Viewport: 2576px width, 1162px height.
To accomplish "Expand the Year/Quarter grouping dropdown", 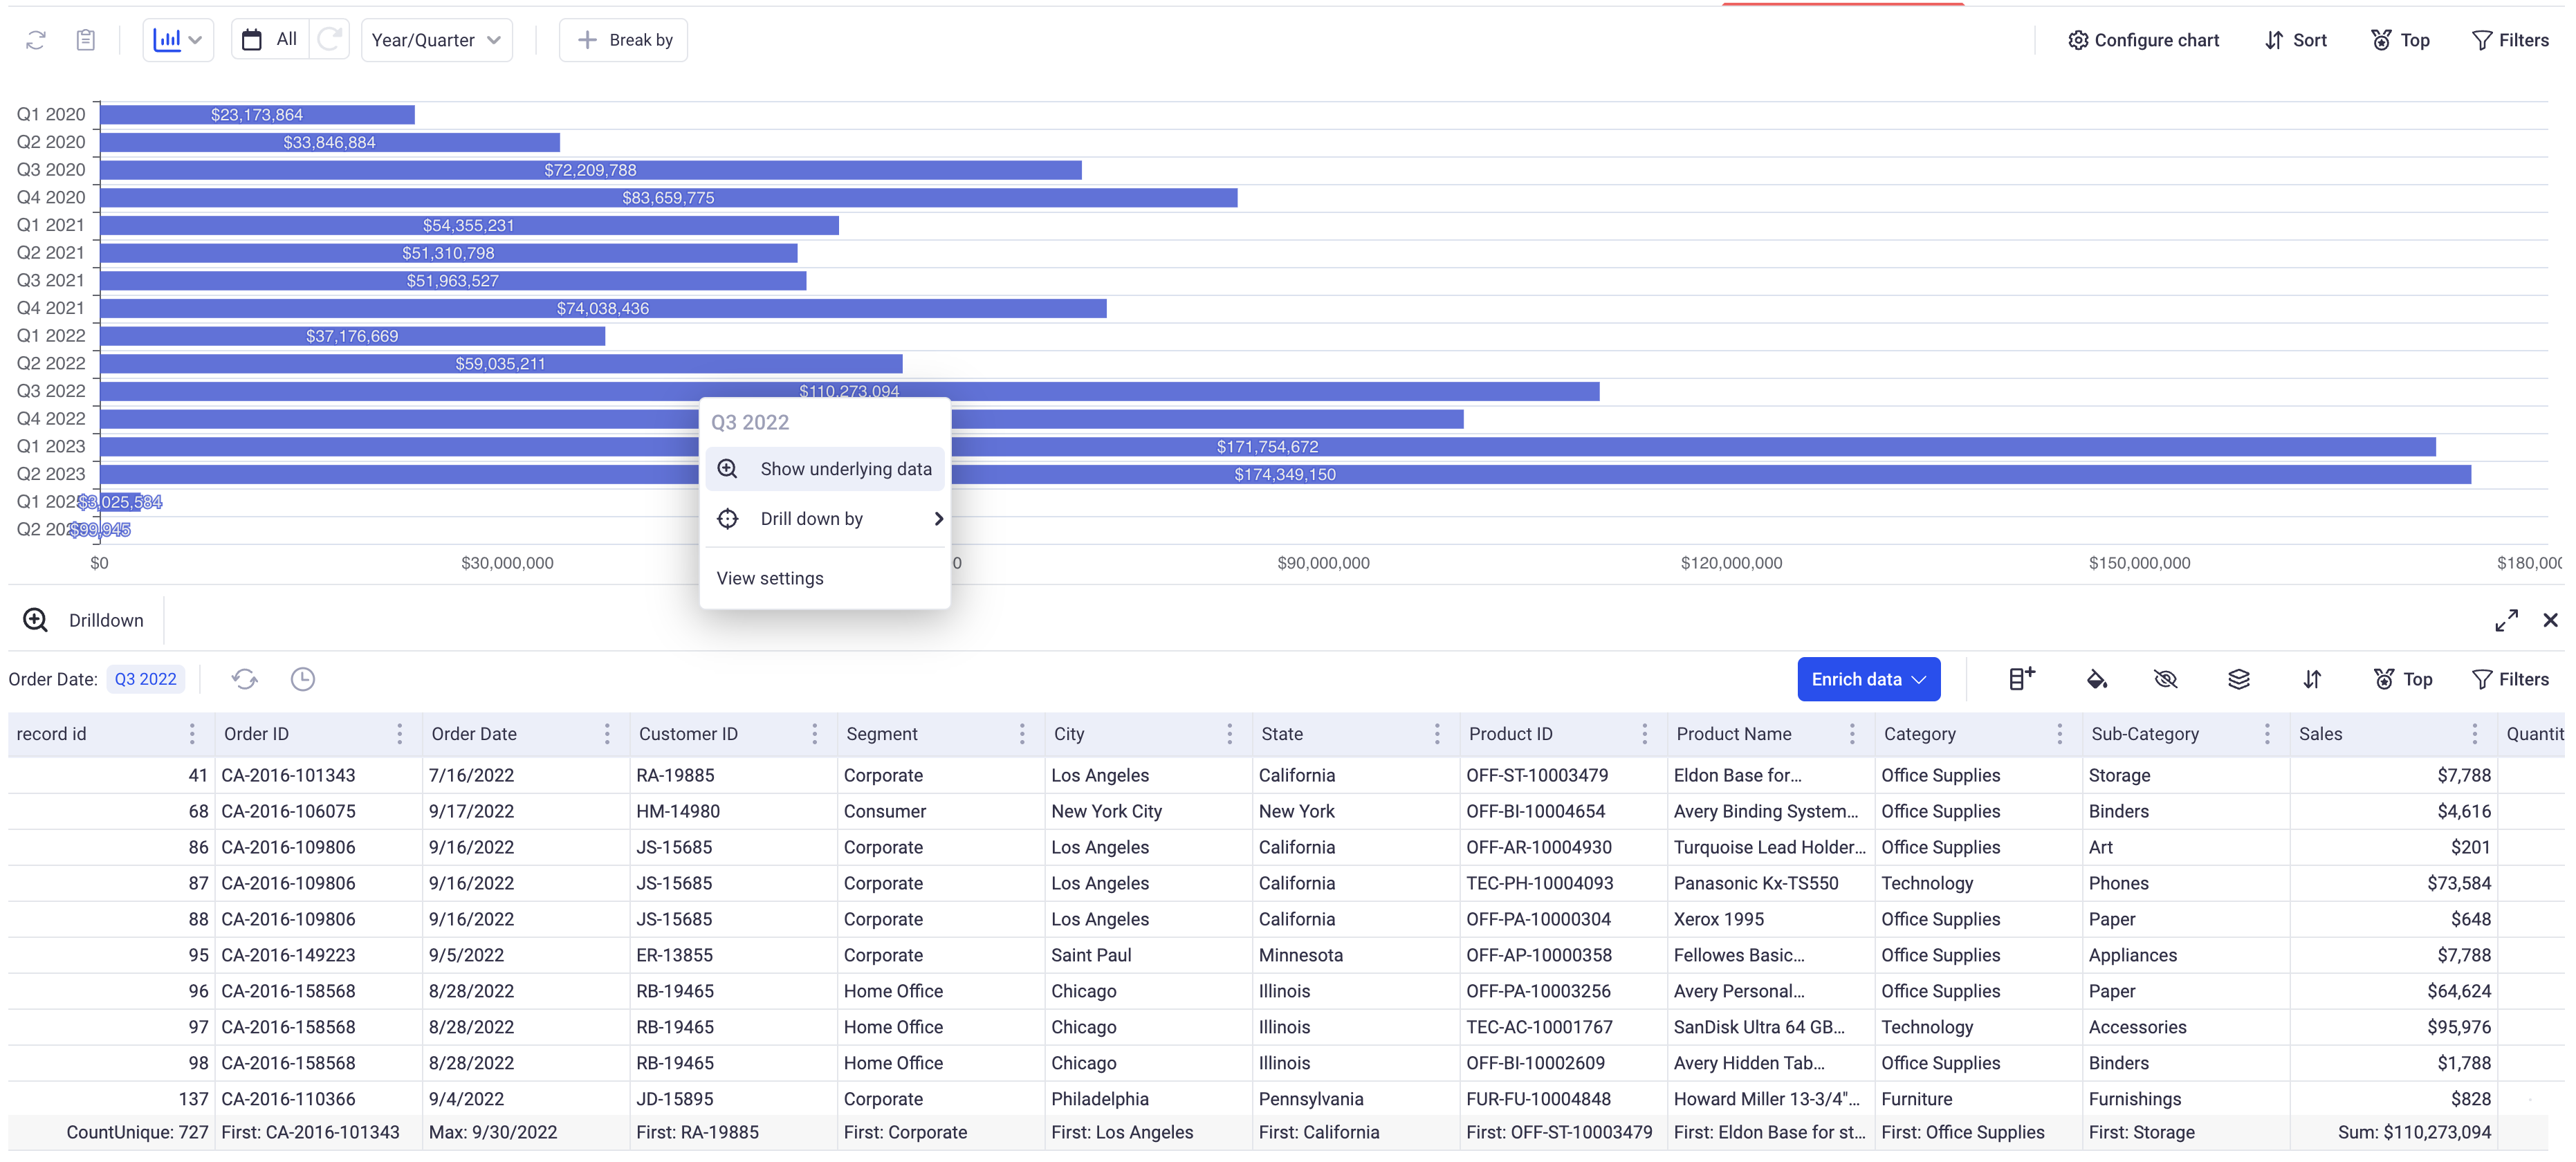I will (x=436, y=40).
